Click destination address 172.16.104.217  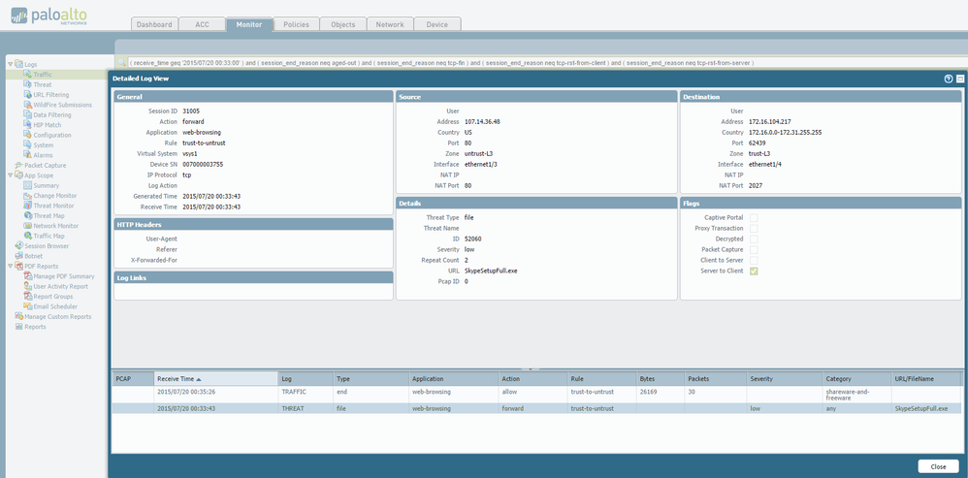point(769,121)
